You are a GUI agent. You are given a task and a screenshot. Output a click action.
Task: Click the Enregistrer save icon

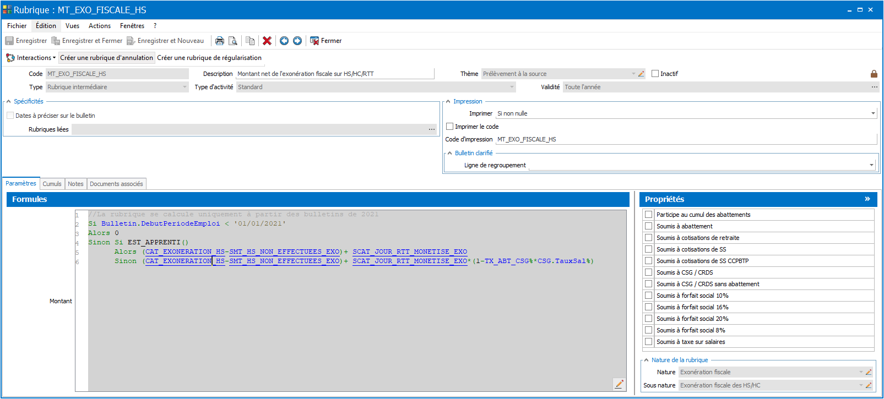tap(9, 41)
